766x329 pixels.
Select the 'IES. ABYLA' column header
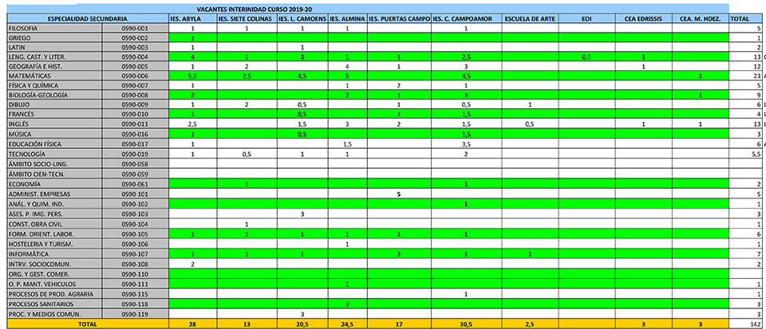tap(193, 19)
